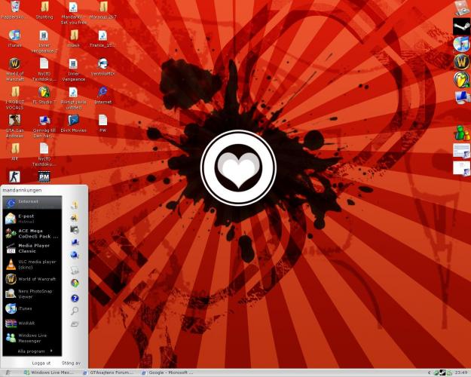Viewport: 471px width, 377px height.
Task: Click the Messenger icon in the right sidebar
Action: pyautogui.click(x=461, y=133)
